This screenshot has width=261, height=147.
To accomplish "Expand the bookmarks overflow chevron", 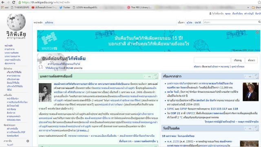I will click(248, 7).
